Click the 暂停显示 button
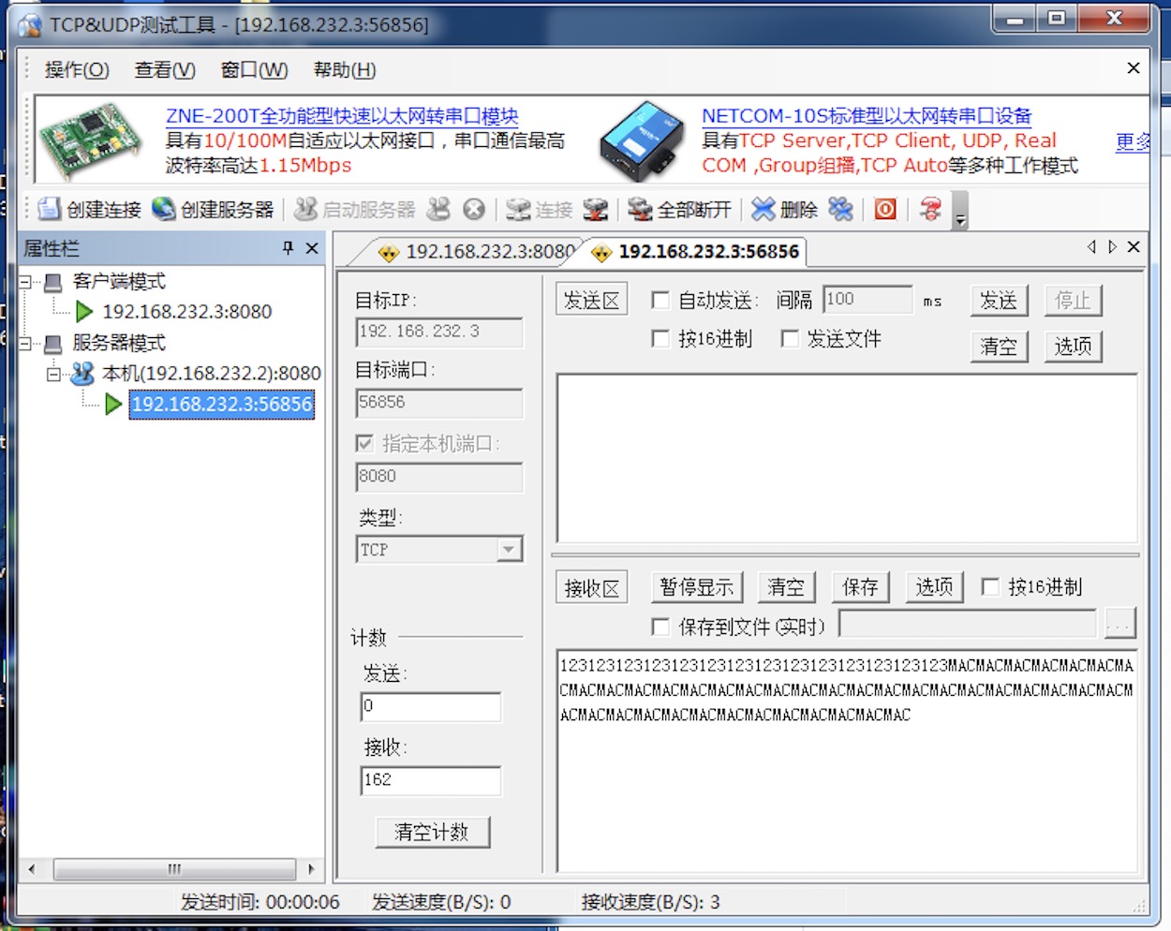 click(x=697, y=587)
